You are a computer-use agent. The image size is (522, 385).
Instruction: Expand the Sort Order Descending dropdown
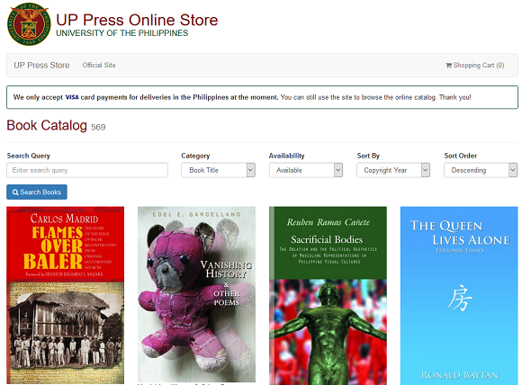click(481, 170)
